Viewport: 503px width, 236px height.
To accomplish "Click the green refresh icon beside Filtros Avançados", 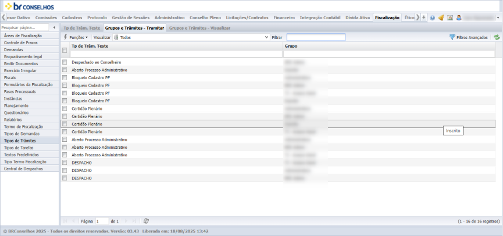I will [497, 37].
